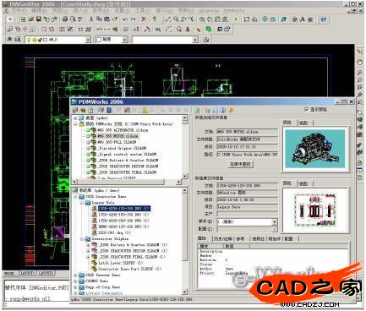Click the blue info icon in PDMWorks toolbar
This screenshot has width=366, height=311.
point(223,110)
